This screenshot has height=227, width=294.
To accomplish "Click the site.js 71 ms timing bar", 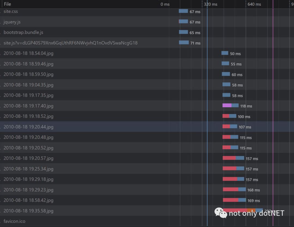I will [x=184, y=42].
